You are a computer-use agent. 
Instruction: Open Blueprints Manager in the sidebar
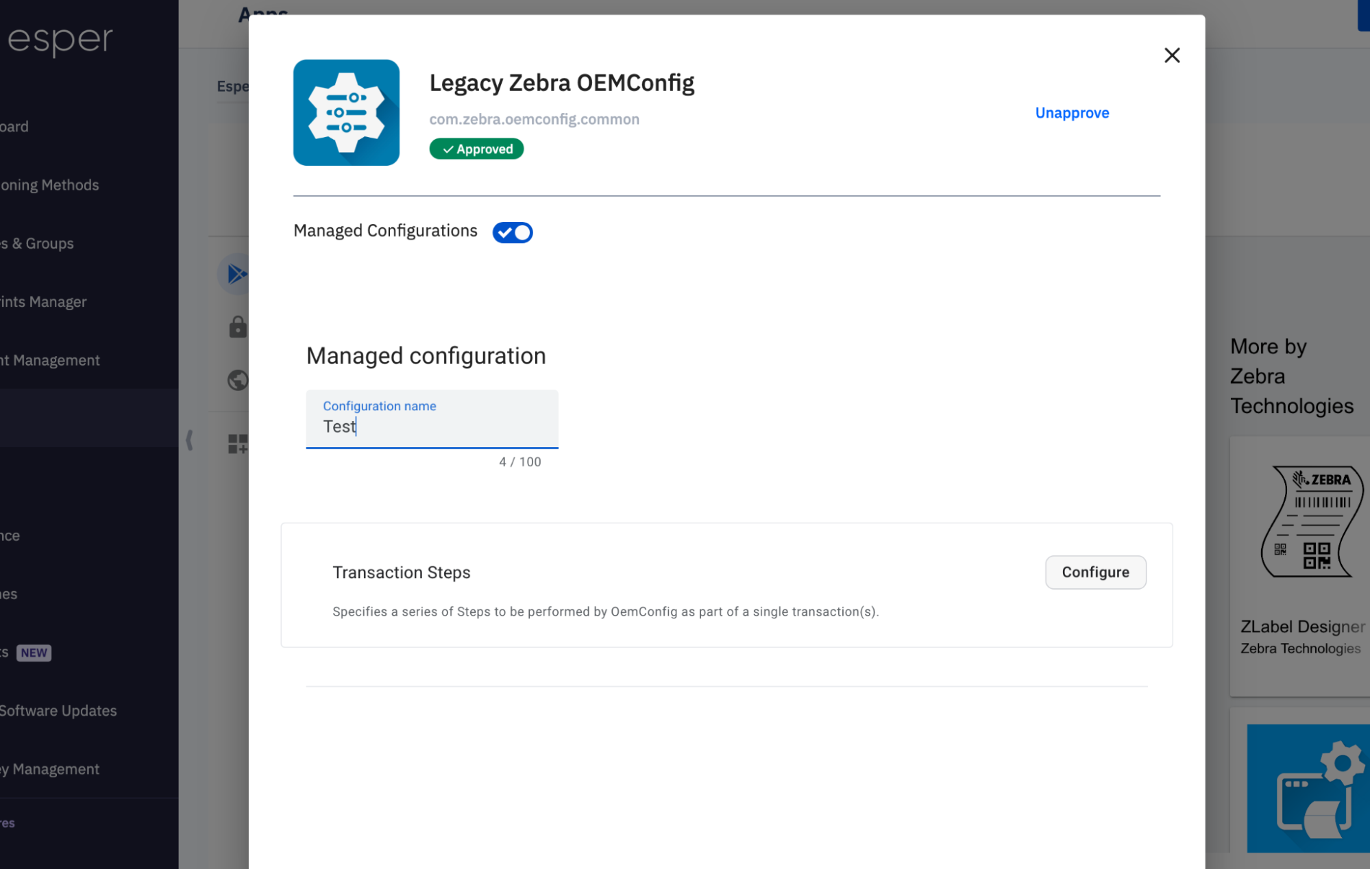tap(43, 301)
